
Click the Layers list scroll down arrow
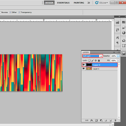coord(119,117)
